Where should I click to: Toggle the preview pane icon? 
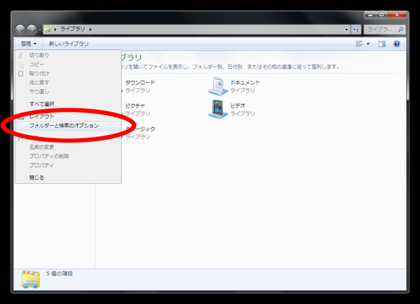click(382, 44)
